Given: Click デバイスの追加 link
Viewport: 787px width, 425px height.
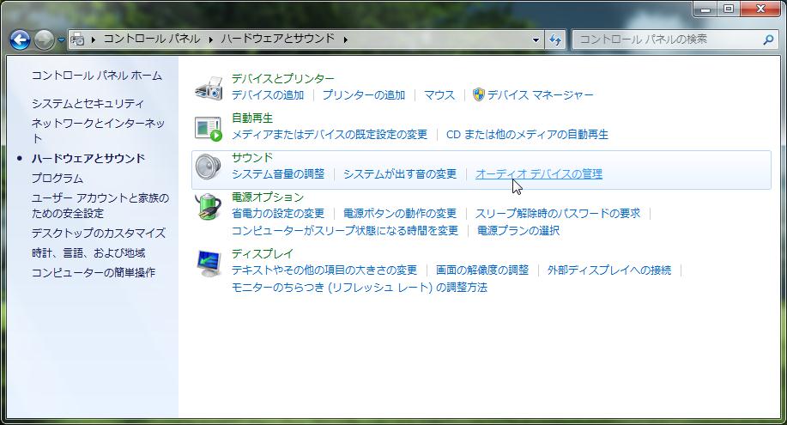Looking at the screenshot, I should [268, 95].
